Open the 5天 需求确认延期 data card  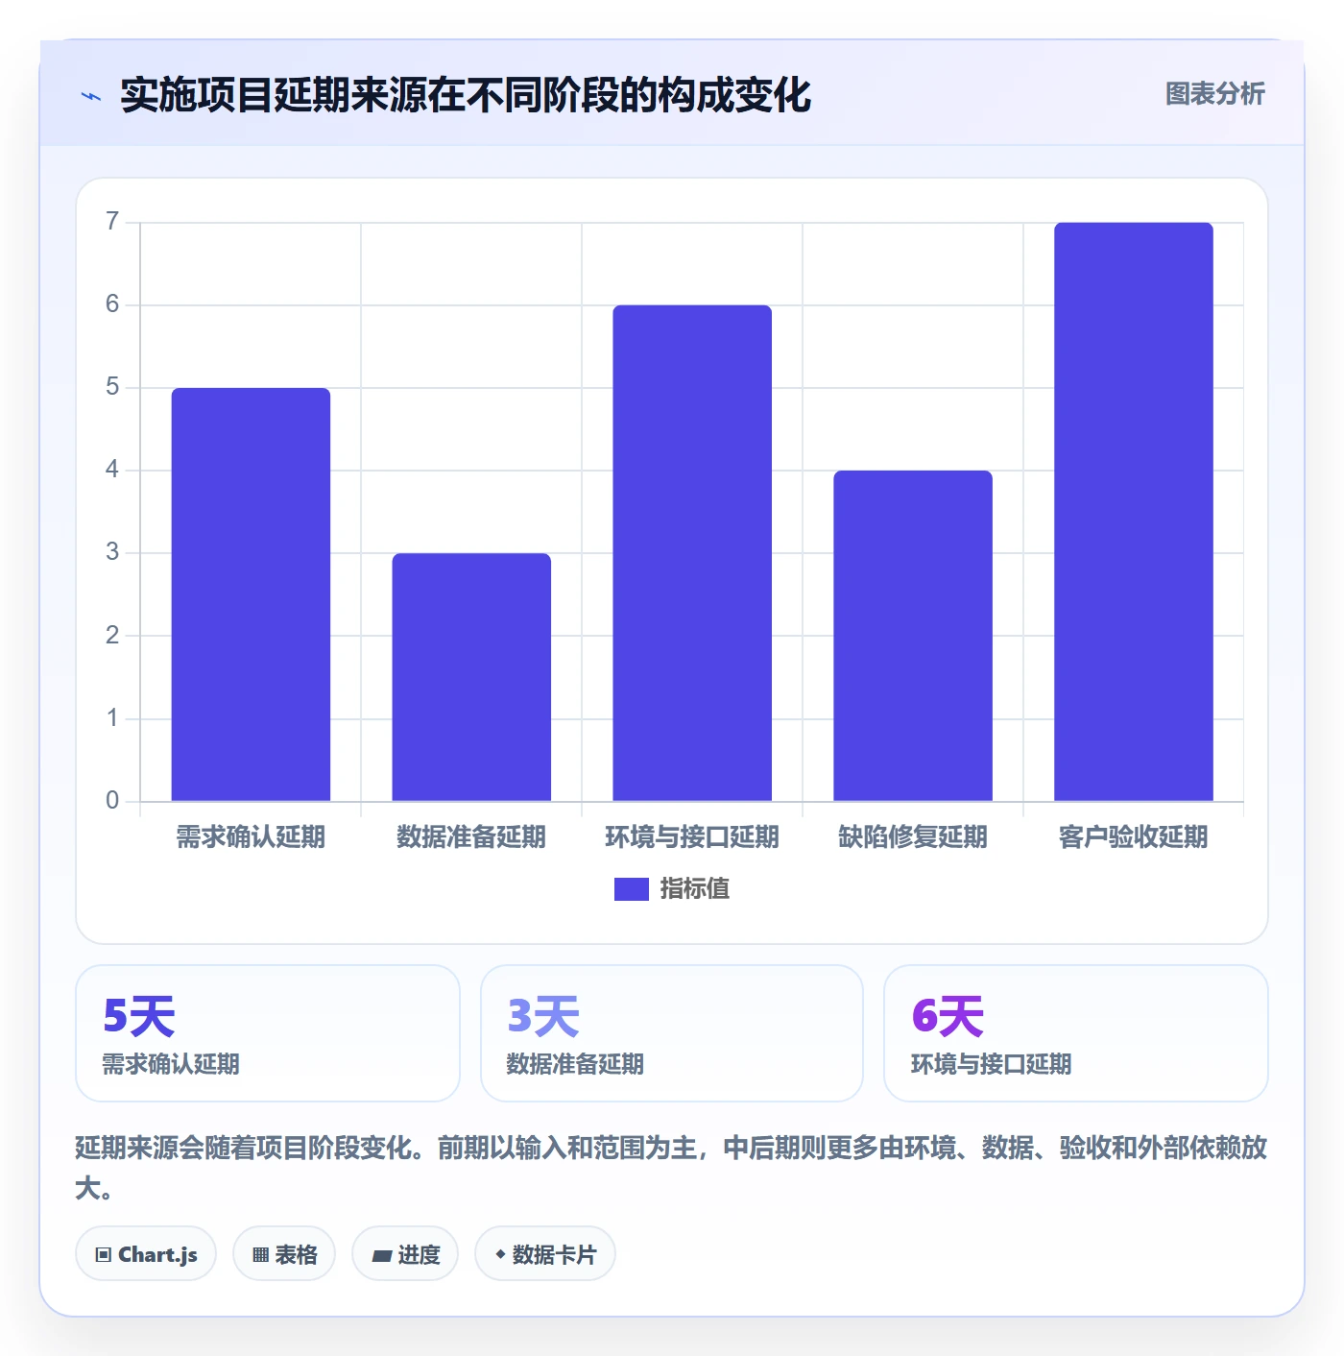[268, 1033]
